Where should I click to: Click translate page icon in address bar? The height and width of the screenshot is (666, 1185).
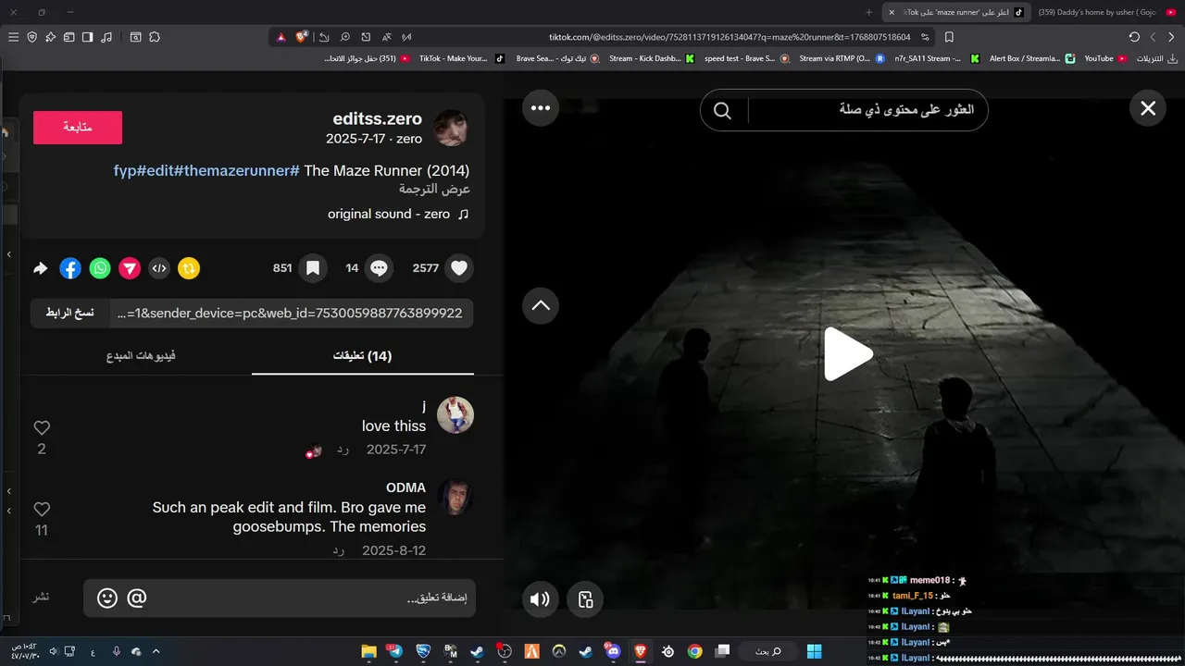pyautogui.click(x=386, y=37)
